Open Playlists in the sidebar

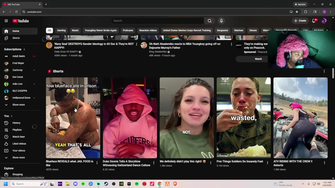pos(20,130)
